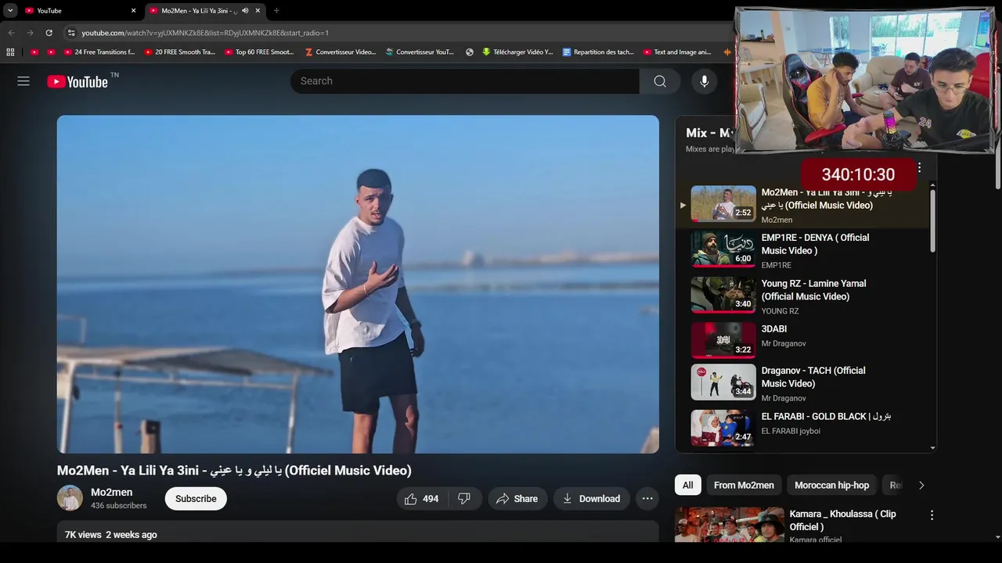Start voice search with the microphone
This screenshot has height=563, width=1002.
(705, 81)
